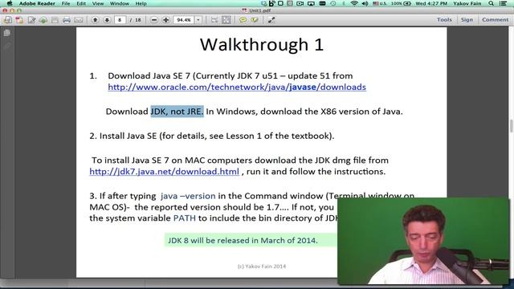Click the vertical scrollbar thumb at right edge

tap(511, 126)
